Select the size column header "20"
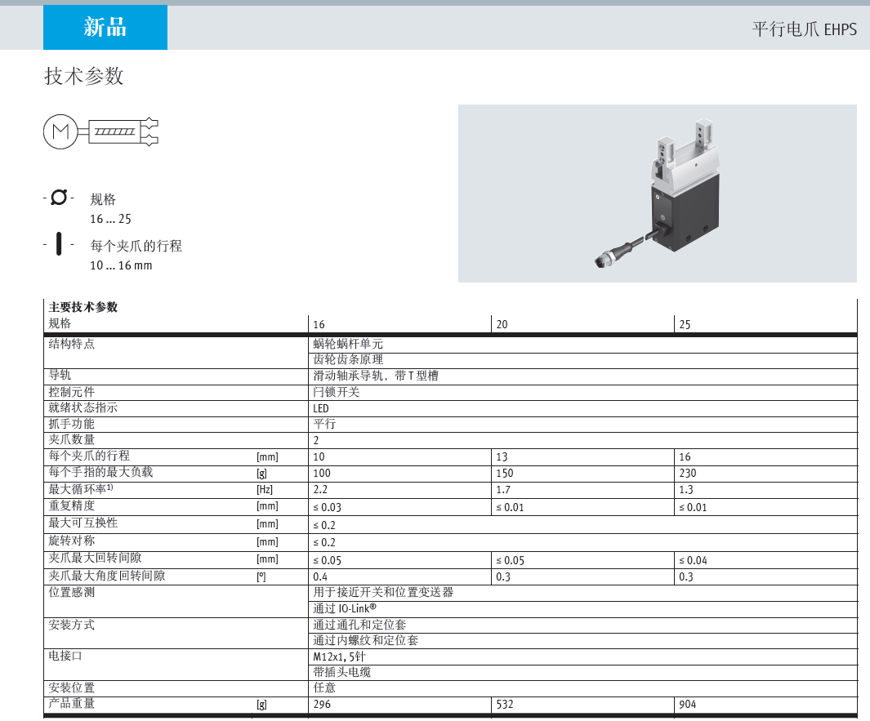 click(502, 324)
